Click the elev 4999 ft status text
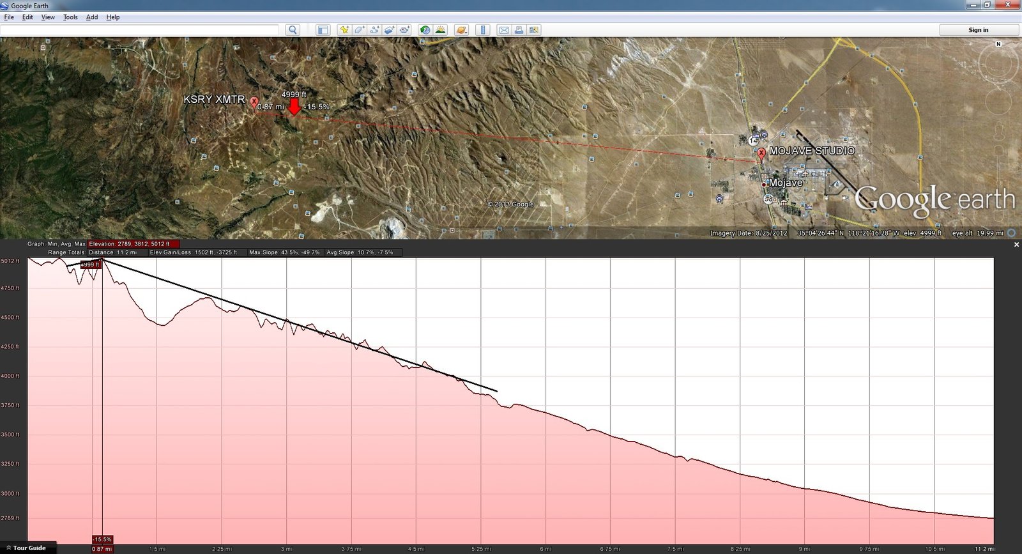 pos(922,233)
